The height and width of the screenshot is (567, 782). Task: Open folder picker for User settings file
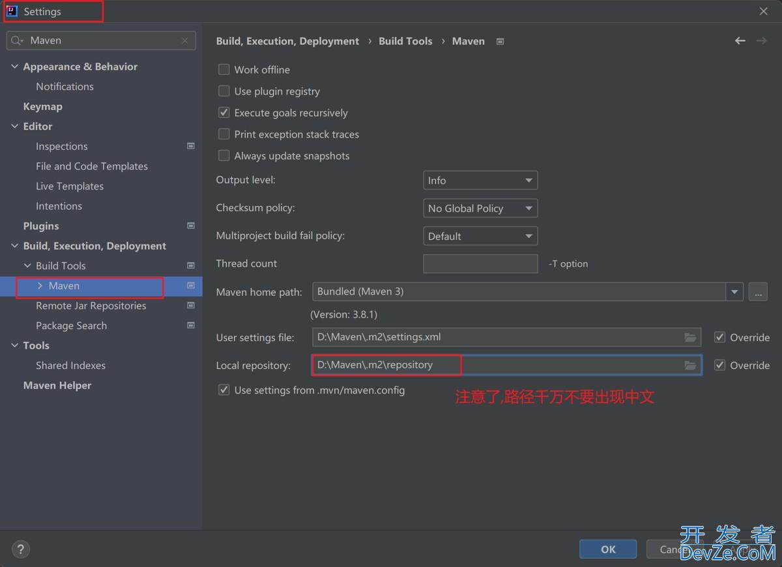pos(690,338)
